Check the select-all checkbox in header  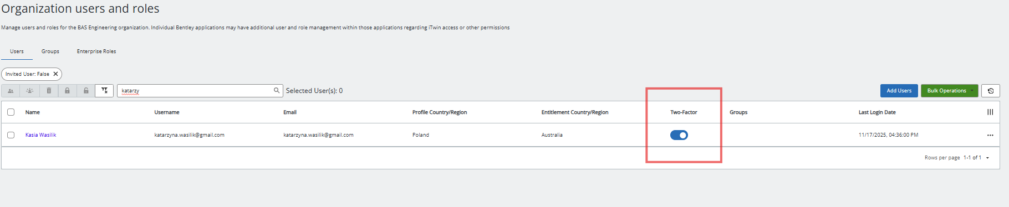(11, 112)
